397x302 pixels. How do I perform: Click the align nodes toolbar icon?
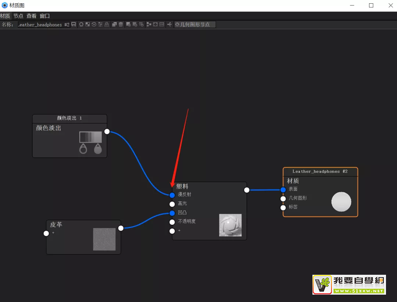(149, 25)
